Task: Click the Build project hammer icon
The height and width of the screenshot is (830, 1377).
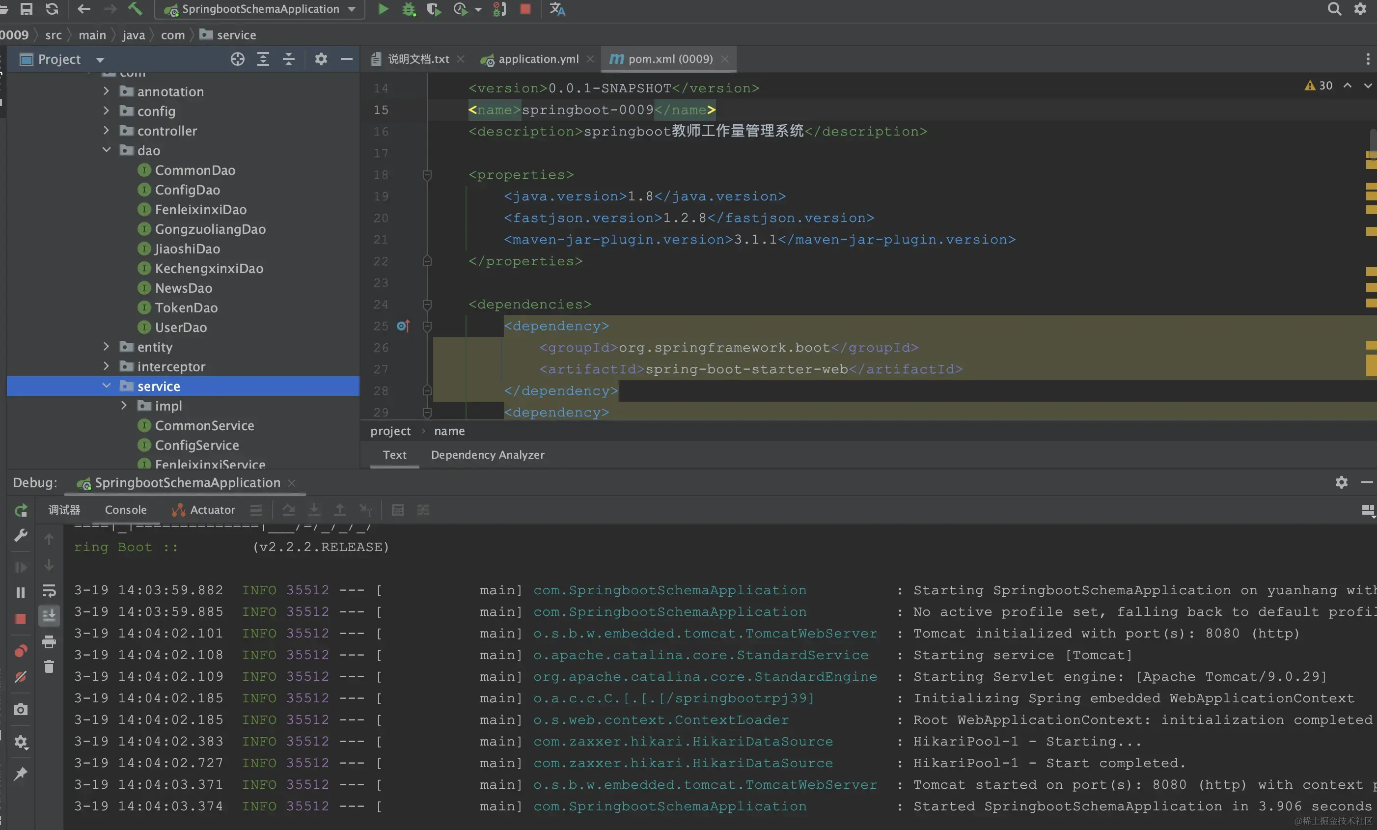Action: click(x=135, y=9)
